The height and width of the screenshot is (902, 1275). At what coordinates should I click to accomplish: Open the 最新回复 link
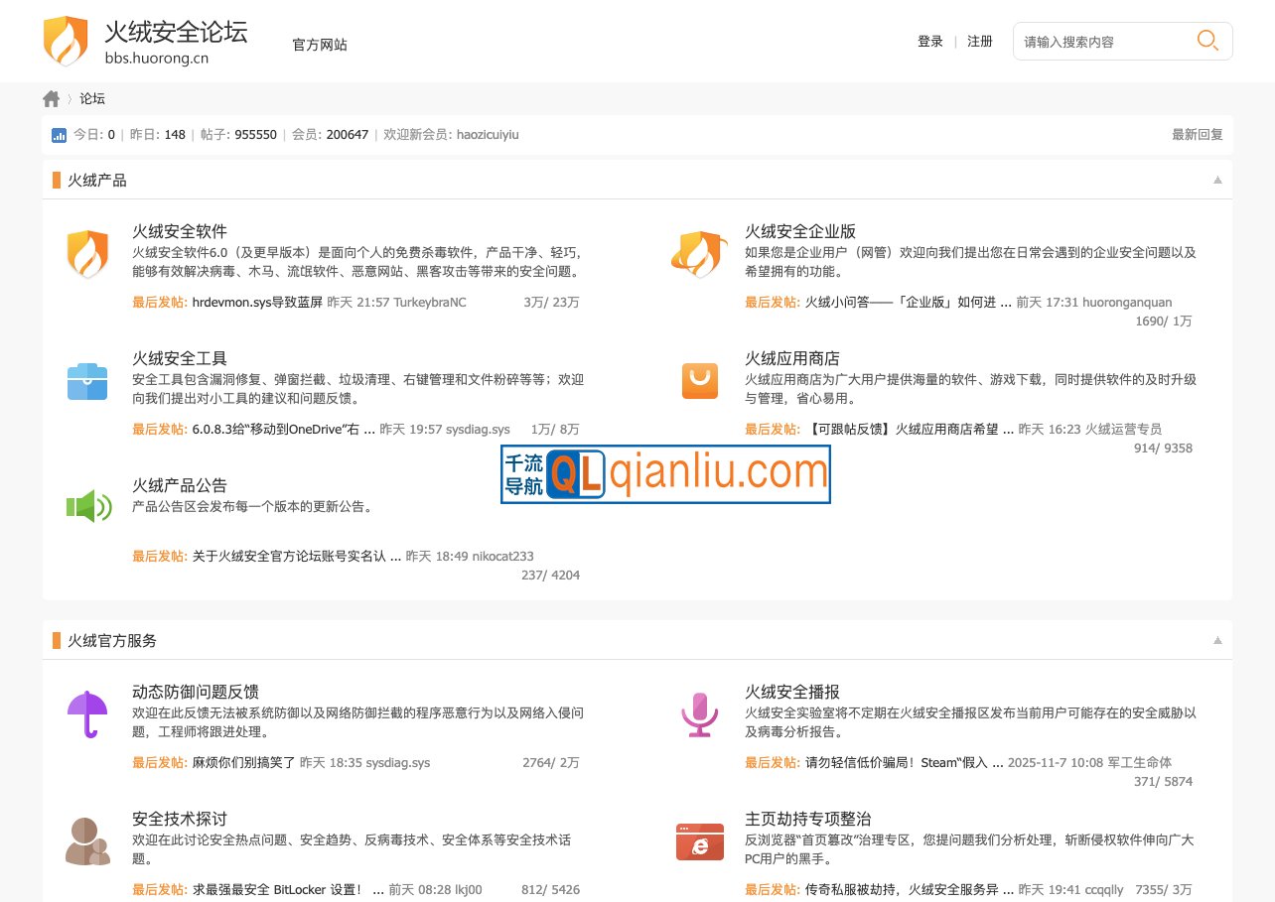[x=1198, y=135]
